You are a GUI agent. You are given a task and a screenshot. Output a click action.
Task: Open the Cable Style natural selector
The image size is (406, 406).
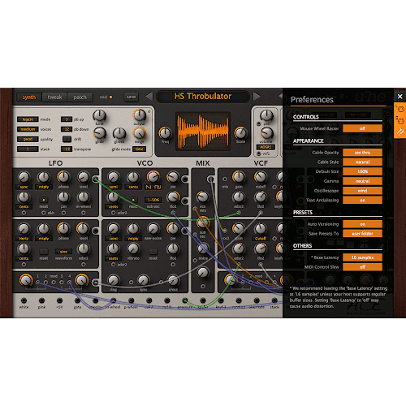362,162
